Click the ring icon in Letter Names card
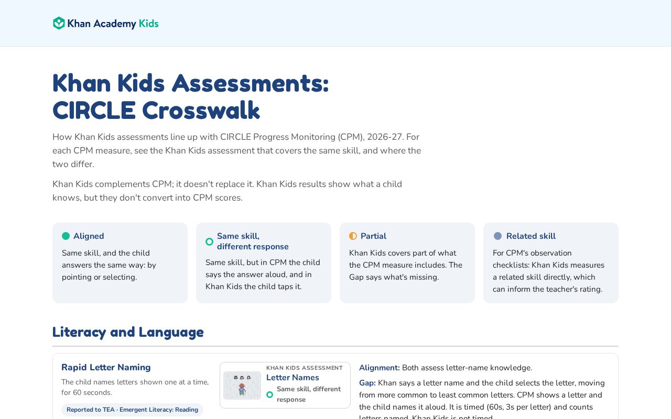This screenshot has height=419, width=671. tap(269, 394)
